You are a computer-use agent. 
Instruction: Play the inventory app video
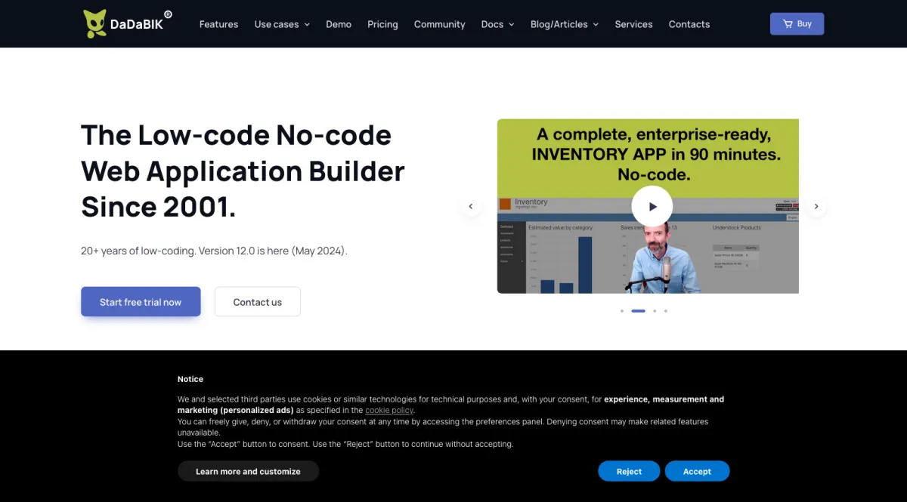[x=652, y=206]
